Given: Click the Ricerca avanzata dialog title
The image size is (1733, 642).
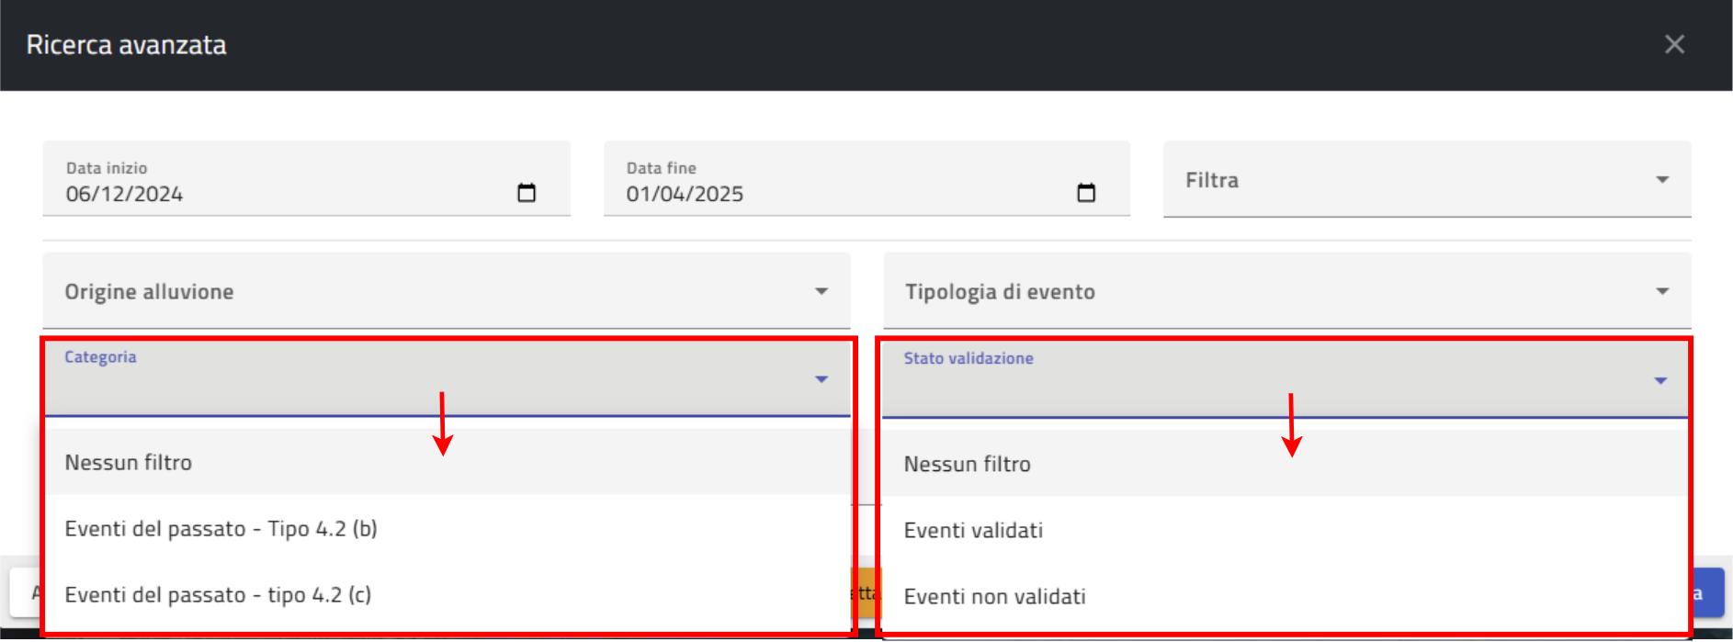Looking at the screenshot, I should tap(126, 45).
